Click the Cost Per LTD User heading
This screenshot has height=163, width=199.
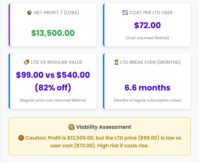tap(151, 13)
